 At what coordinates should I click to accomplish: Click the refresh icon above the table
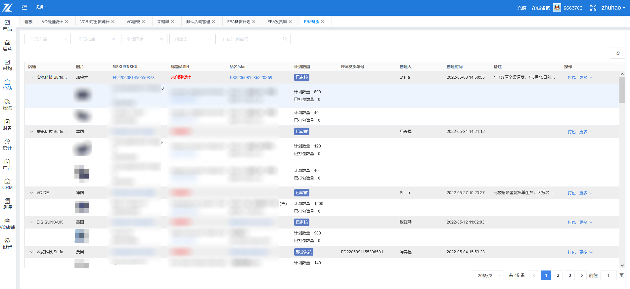[x=618, y=53]
